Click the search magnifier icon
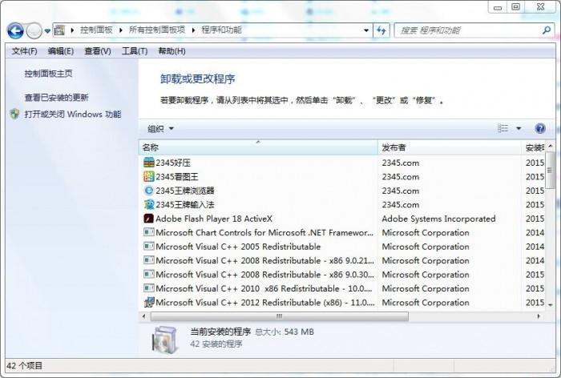The height and width of the screenshot is (378, 561). [x=547, y=30]
